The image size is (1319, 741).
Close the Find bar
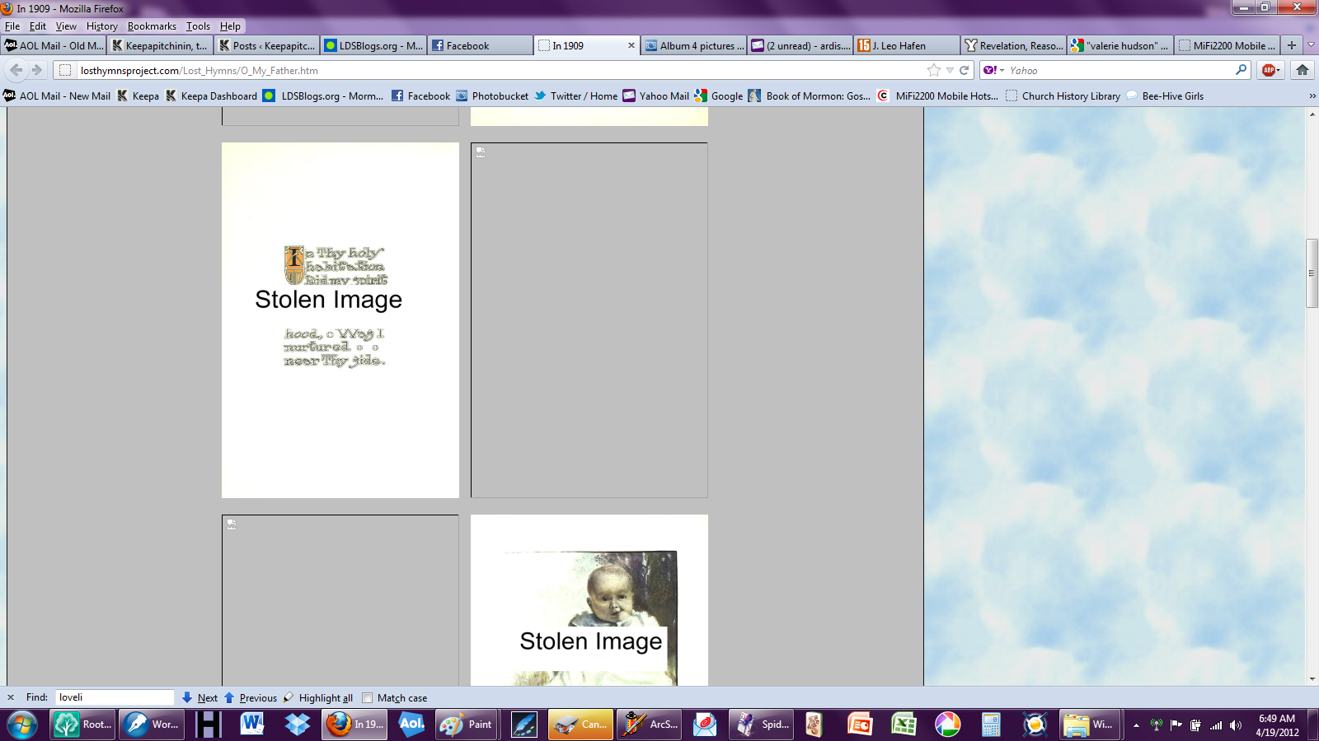pos(11,697)
